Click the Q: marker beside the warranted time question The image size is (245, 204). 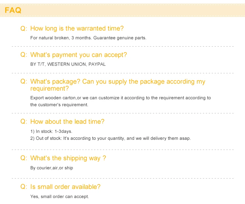point(24,29)
